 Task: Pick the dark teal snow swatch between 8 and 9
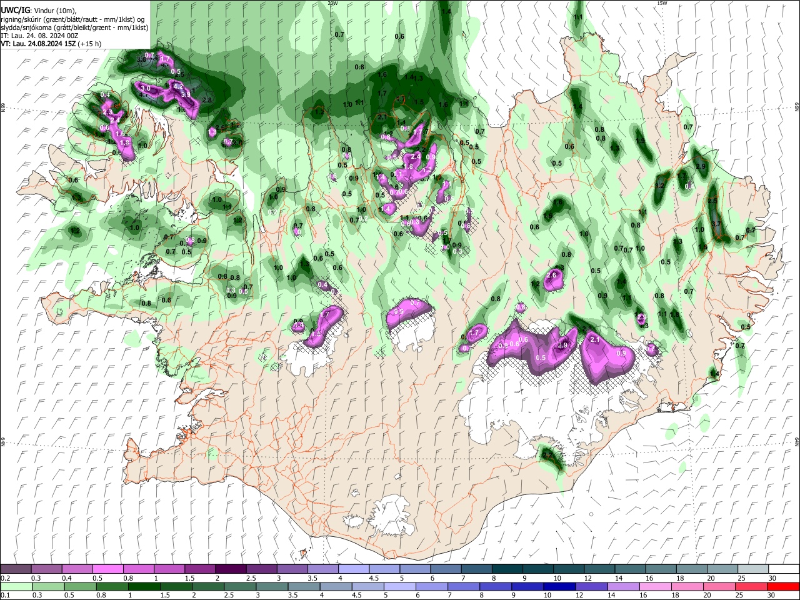(507, 569)
